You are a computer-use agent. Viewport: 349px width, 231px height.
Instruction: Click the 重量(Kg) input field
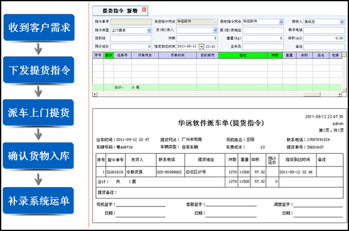tap(263, 38)
